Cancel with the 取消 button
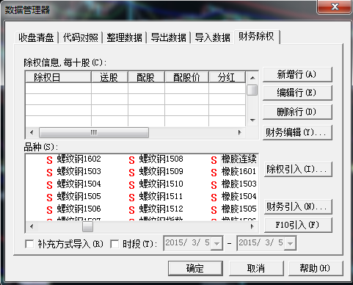 [256, 268]
